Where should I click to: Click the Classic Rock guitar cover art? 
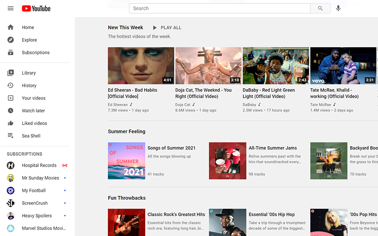click(127, 222)
